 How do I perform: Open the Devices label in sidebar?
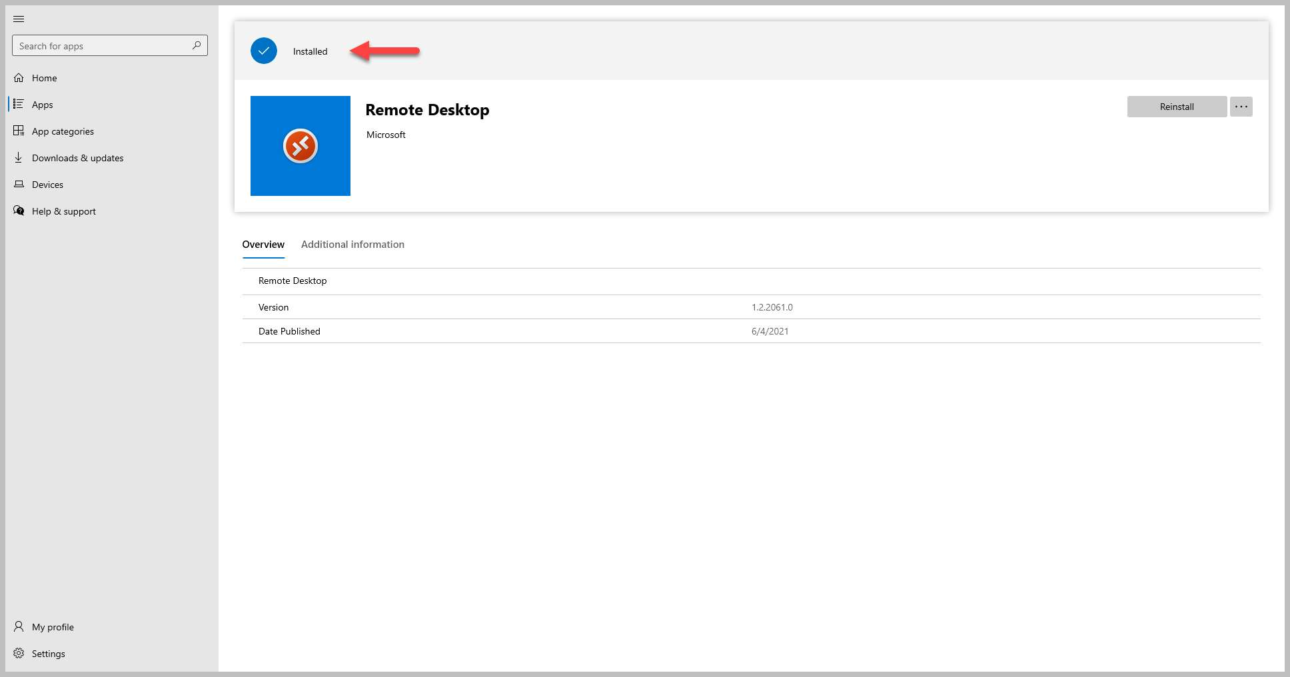48,185
